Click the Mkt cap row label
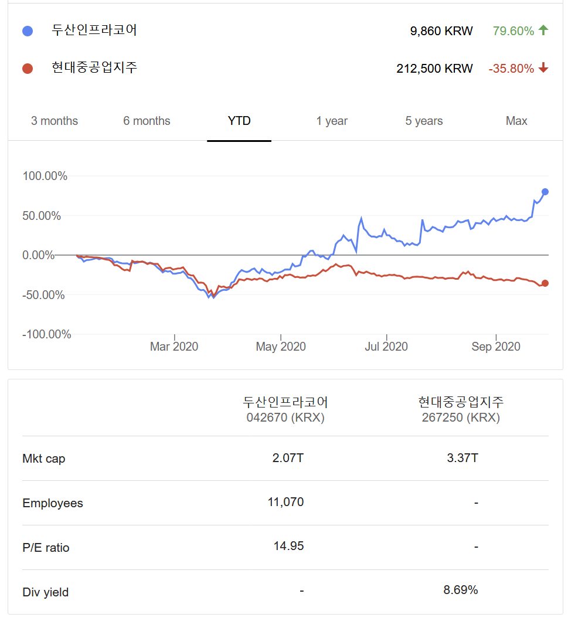568x621 pixels. coord(44,459)
